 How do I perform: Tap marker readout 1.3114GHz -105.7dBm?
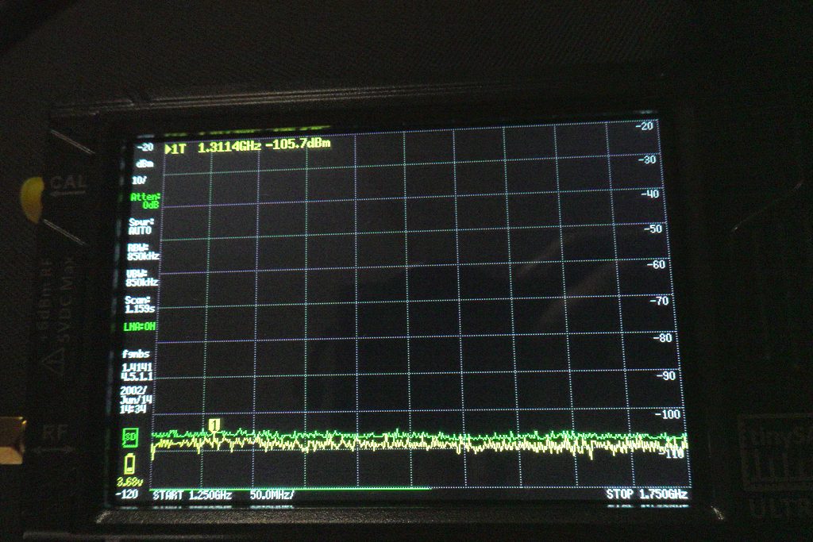pos(264,145)
